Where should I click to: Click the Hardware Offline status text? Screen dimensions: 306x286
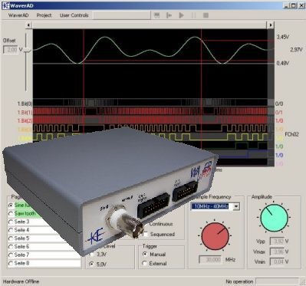pyautogui.click(x=21, y=281)
